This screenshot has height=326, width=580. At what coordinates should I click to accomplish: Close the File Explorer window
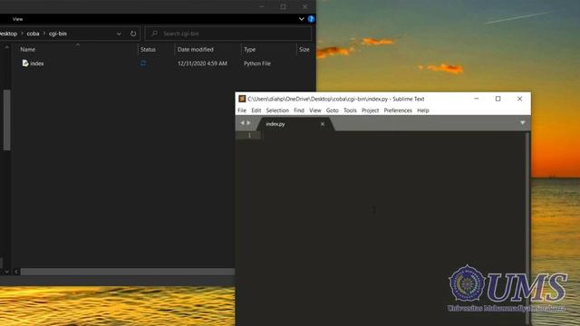(304, 6)
